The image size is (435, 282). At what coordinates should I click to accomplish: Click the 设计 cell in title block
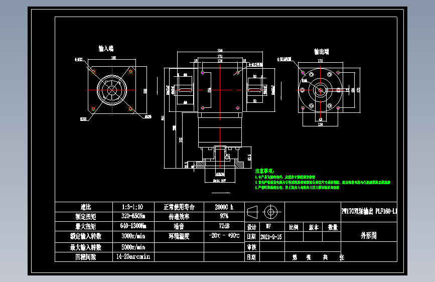[x=252, y=227]
